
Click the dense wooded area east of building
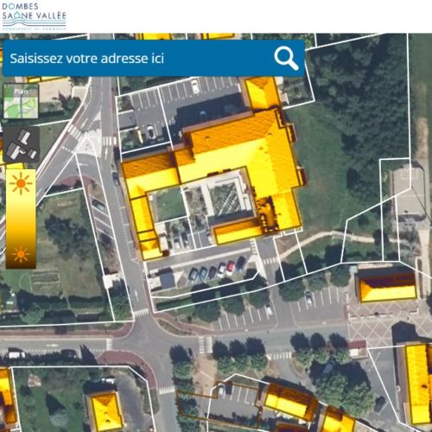pos(360,95)
